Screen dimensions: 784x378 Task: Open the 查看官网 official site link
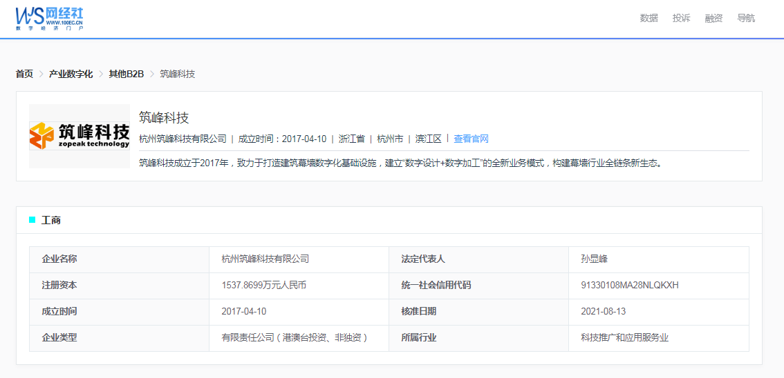click(x=471, y=139)
